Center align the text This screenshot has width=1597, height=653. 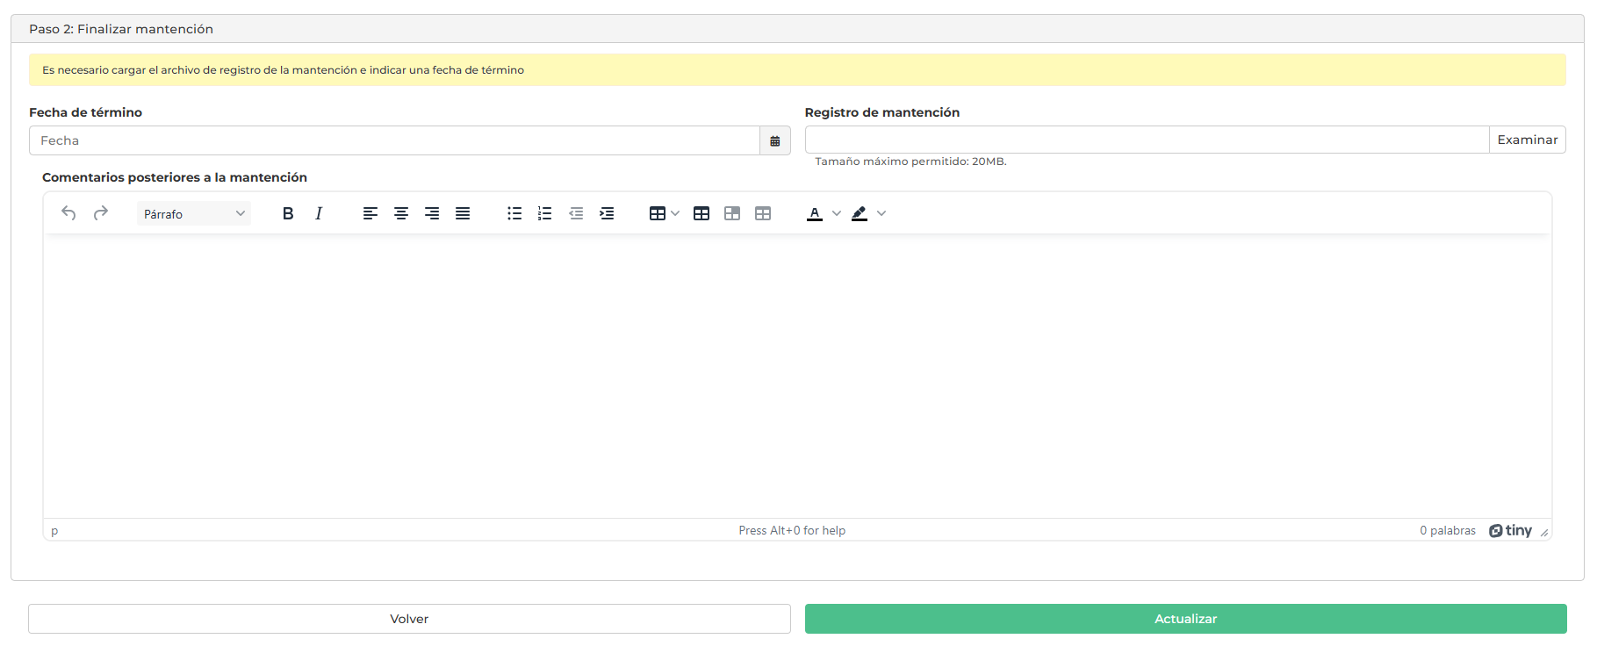401,213
